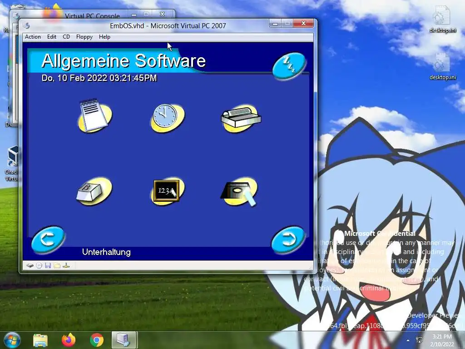465x349 pixels.
Task: Open the keyboard key icon
Action: tap(94, 191)
